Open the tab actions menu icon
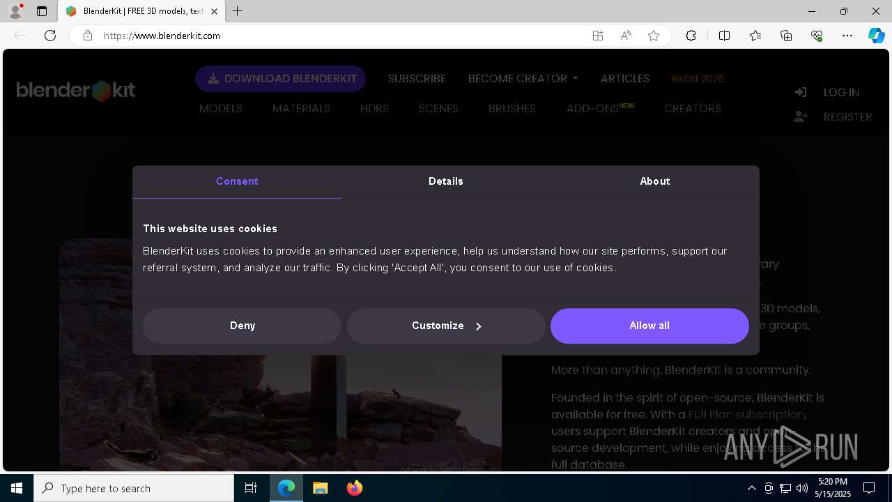 pyautogui.click(x=42, y=11)
